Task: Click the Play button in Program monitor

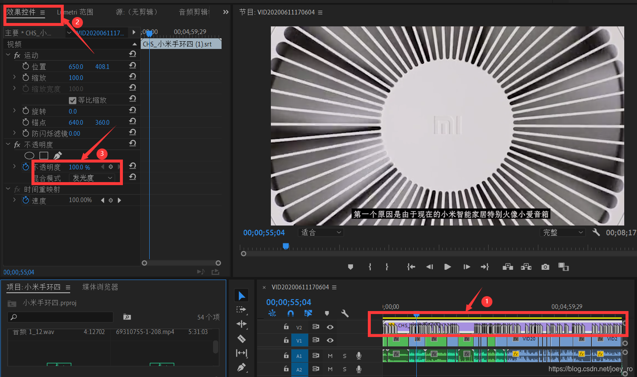Action: (x=447, y=267)
